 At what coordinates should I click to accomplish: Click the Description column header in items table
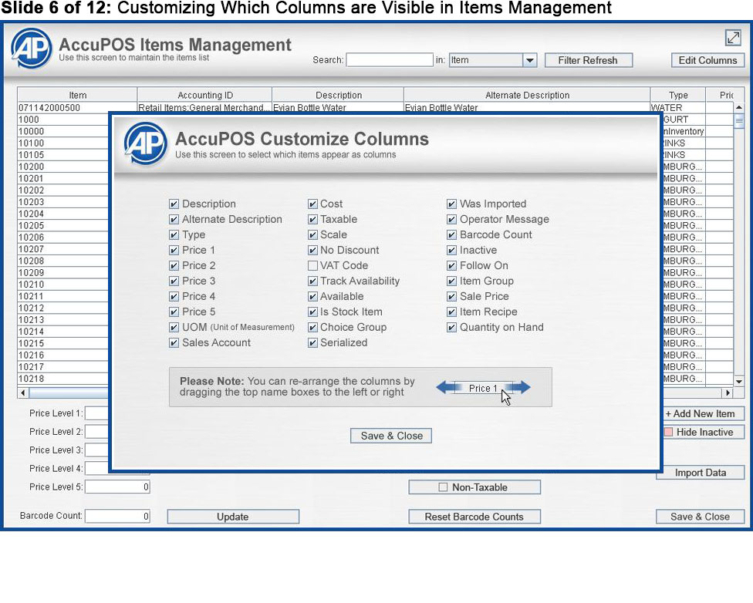point(339,95)
